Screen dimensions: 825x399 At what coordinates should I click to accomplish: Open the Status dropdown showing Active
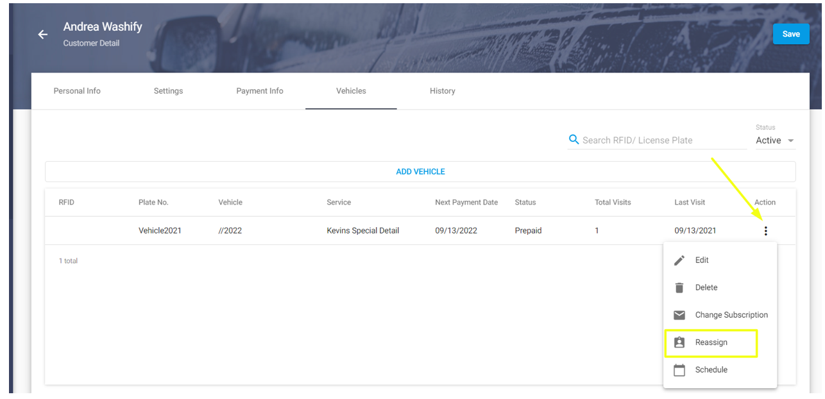point(768,140)
